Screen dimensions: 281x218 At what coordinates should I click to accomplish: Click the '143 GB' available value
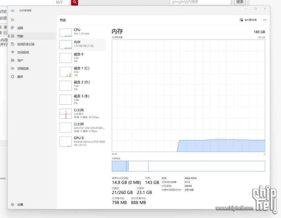coord(152,183)
